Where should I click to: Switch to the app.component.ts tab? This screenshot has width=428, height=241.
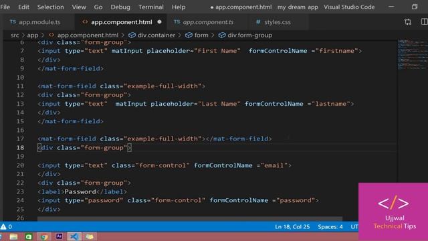(x=207, y=22)
